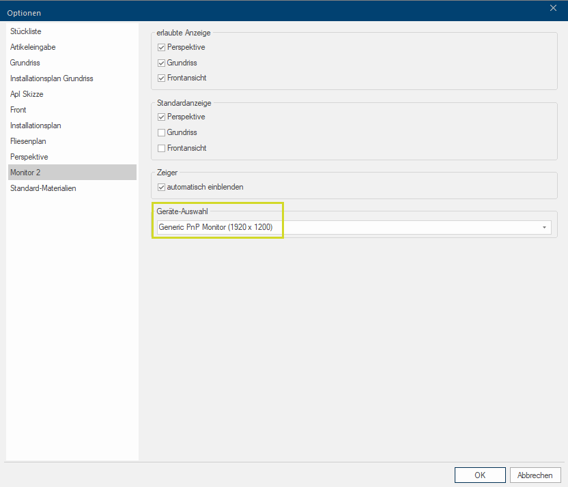
Task: Enable Grundriss under Standardanzeige
Action: [x=162, y=133]
